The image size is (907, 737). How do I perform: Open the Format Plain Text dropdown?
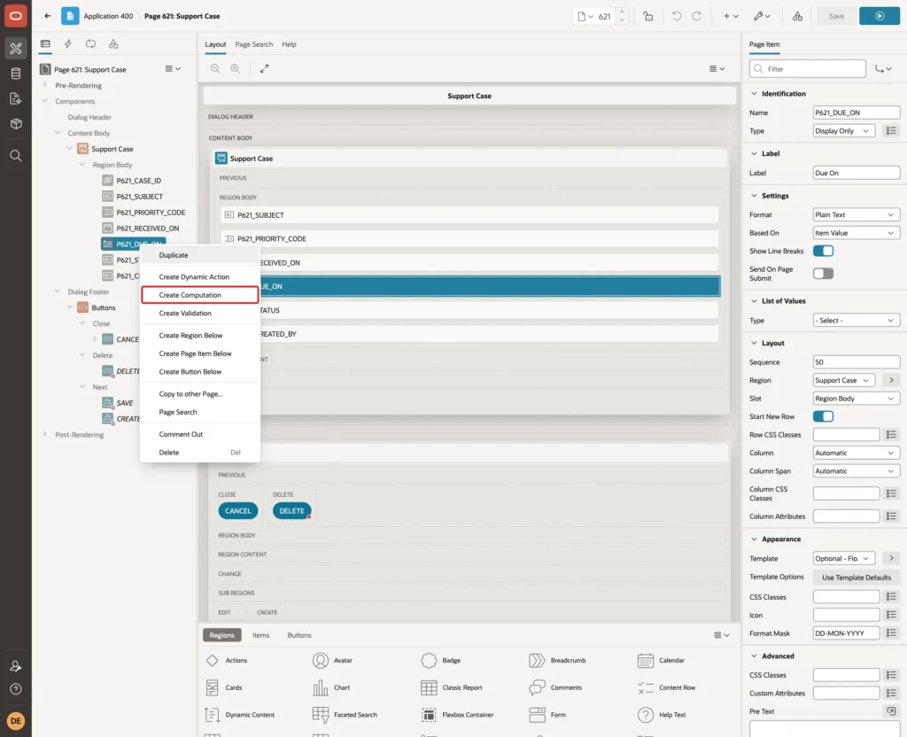tap(857, 214)
